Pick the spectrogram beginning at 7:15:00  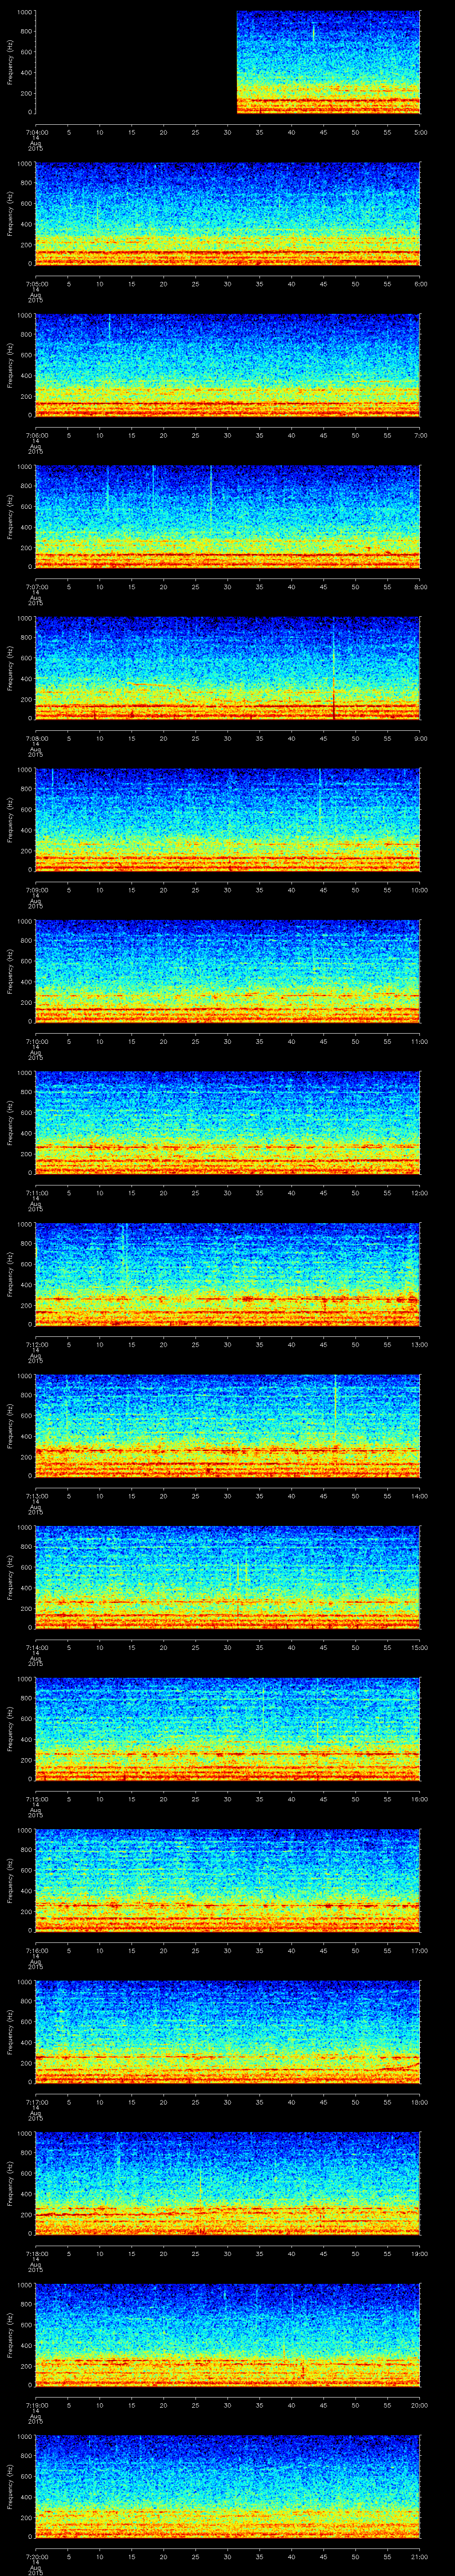pyautogui.click(x=228, y=1728)
